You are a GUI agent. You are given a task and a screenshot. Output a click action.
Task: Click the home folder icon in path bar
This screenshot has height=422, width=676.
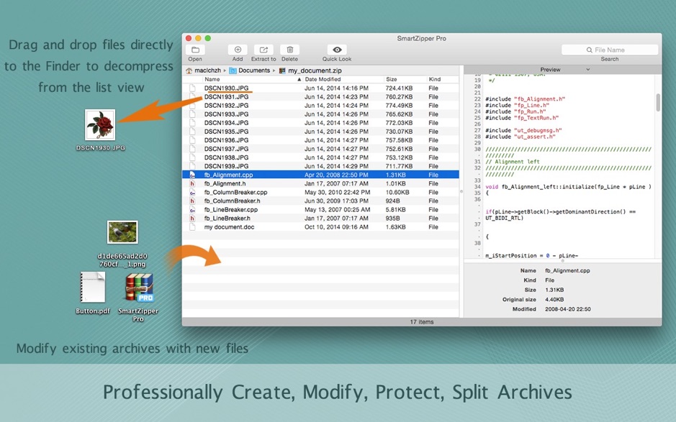point(189,70)
